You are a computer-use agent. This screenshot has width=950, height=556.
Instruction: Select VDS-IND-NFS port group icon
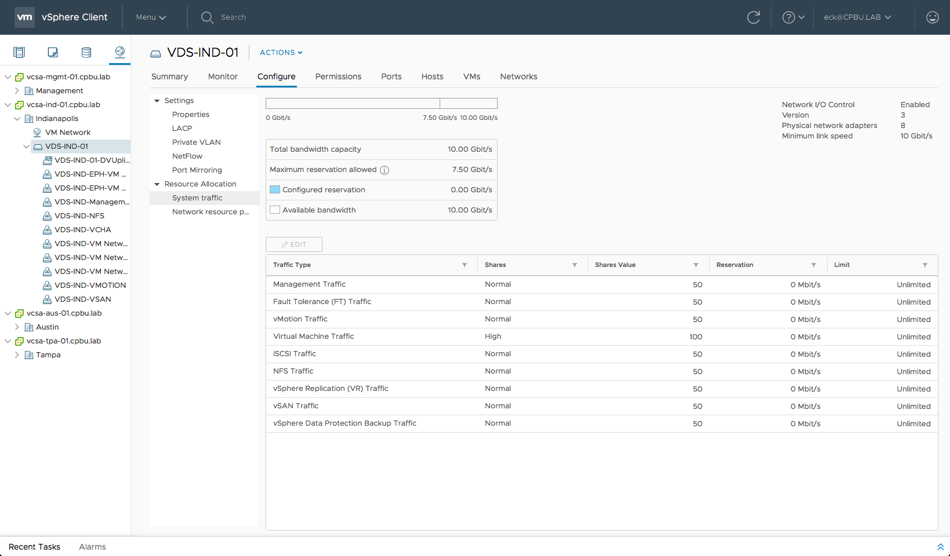(x=47, y=216)
